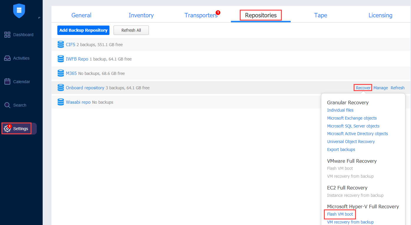Click '2 backups, 551.1 GB free' text
Image resolution: width=411 pixels, height=225 pixels.
(x=100, y=45)
